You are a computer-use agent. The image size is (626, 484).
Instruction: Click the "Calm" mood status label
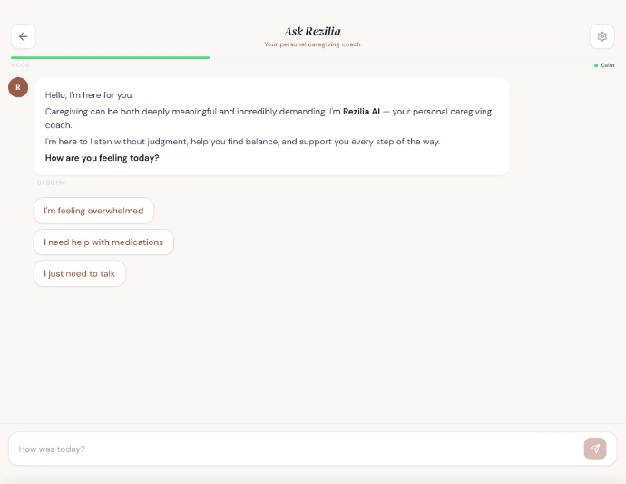(608, 65)
